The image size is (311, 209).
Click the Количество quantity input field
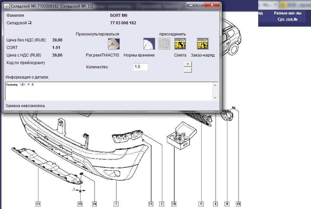tap(140, 67)
